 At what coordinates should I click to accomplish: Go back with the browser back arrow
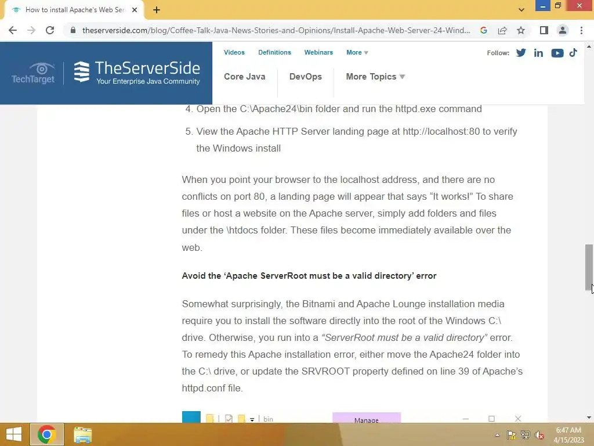pyautogui.click(x=13, y=30)
